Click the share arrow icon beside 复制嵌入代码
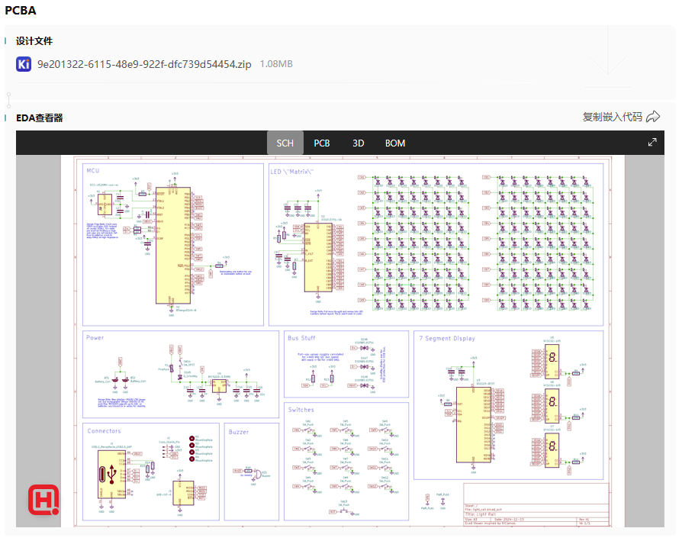Viewport: 682px width, 541px height. coord(653,117)
